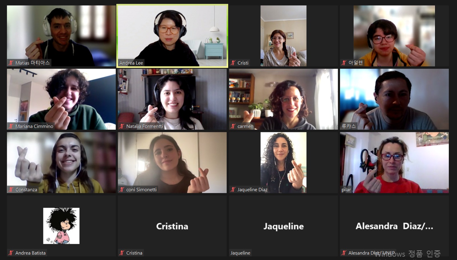Select the 루카스 participant video tile
Viewport: 457px width, 260px height.
point(394,99)
